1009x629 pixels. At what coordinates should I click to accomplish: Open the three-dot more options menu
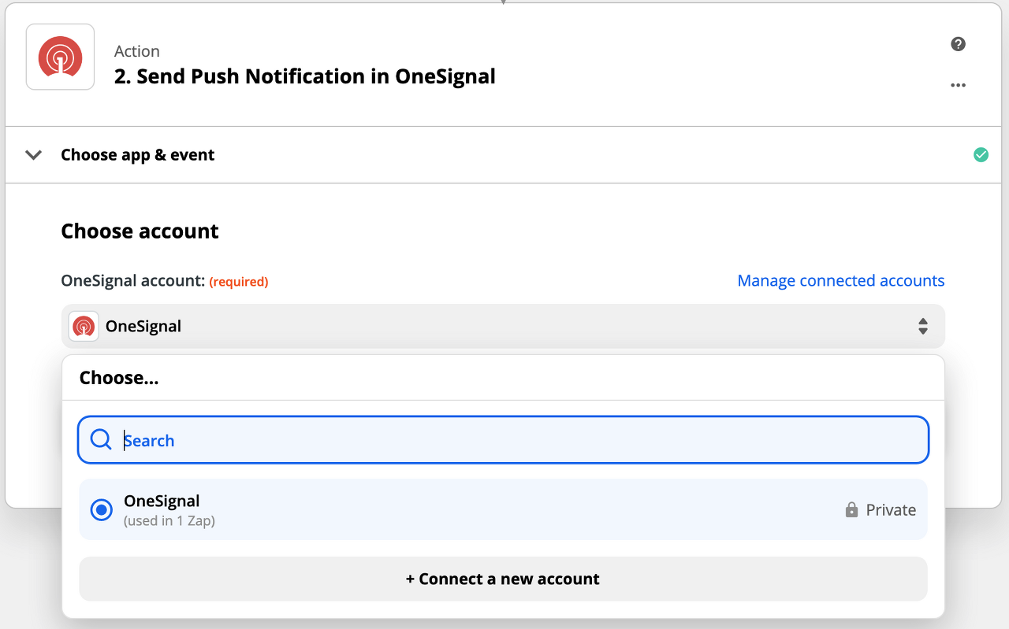click(958, 85)
